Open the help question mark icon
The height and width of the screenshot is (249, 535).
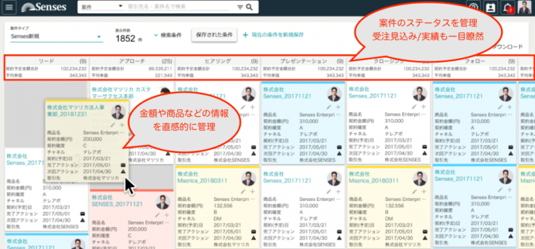473,8
